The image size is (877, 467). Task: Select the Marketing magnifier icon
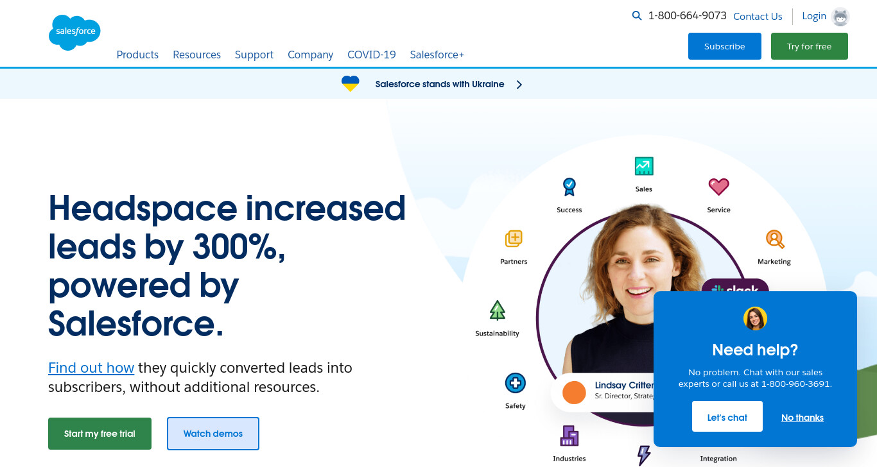[775, 239]
